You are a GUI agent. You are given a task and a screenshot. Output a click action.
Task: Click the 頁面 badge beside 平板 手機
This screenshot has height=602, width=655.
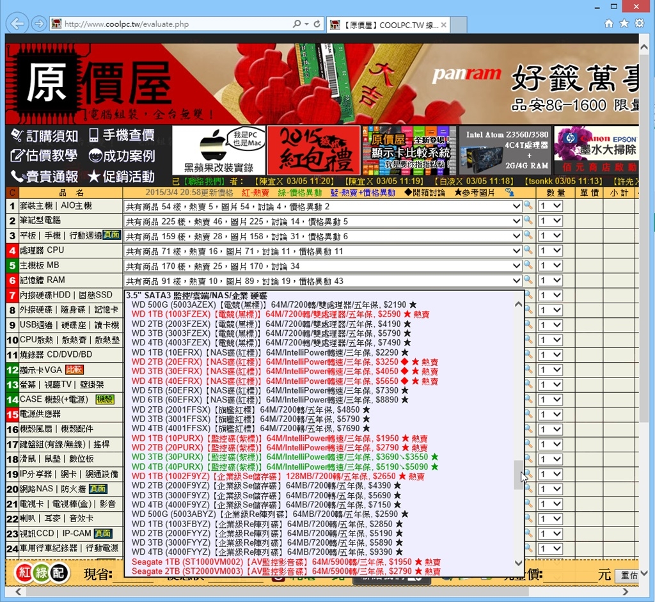tap(111, 235)
